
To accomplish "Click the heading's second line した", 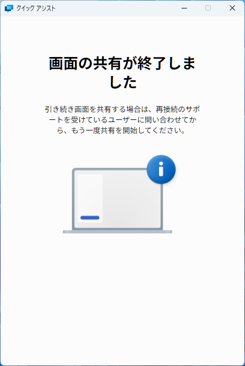I will [x=123, y=82].
